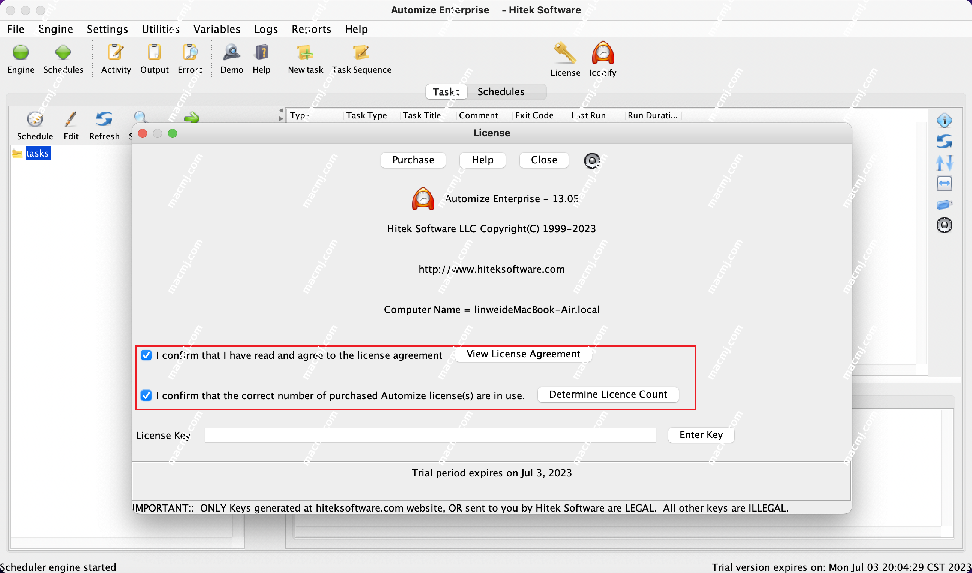
Task: Open the Logs menu
Action: pos(266,29)
